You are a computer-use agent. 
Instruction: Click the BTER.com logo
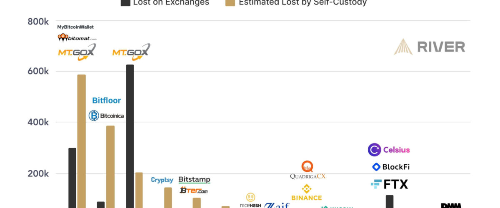coord(193,191)
